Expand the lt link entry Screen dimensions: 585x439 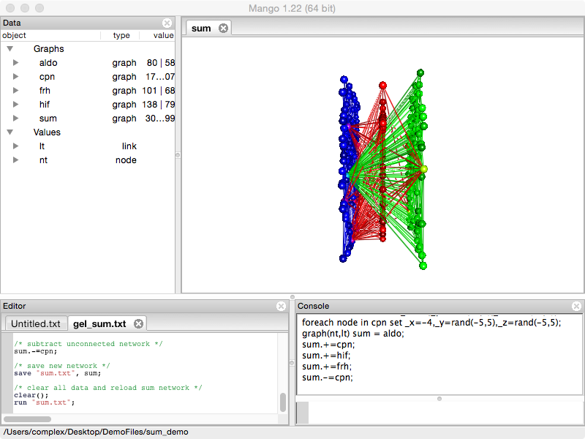click(15, 146)
